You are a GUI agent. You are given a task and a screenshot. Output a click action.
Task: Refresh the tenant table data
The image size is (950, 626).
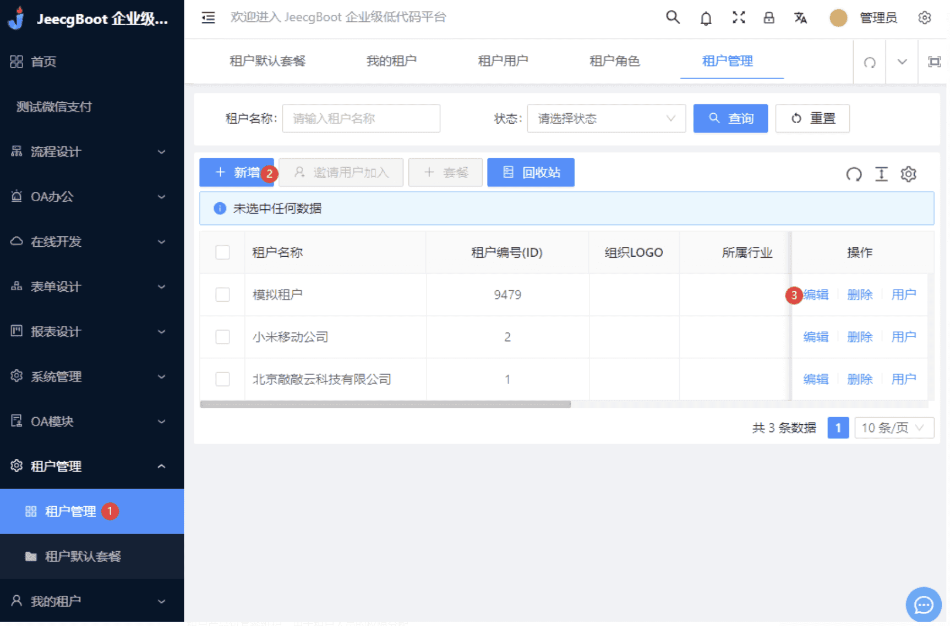854,174
